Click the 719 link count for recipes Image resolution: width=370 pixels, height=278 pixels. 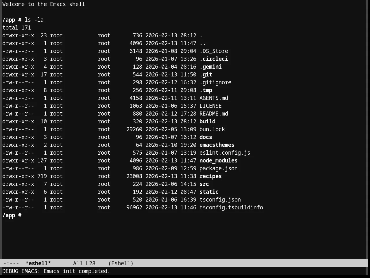[42, 176]
